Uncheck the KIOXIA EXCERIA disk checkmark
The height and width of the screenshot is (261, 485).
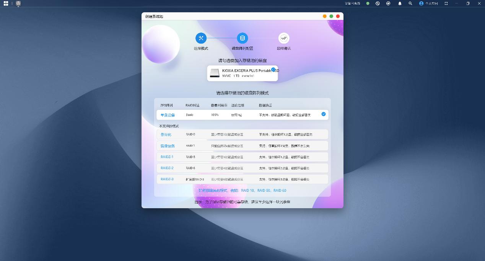point(273,70)
